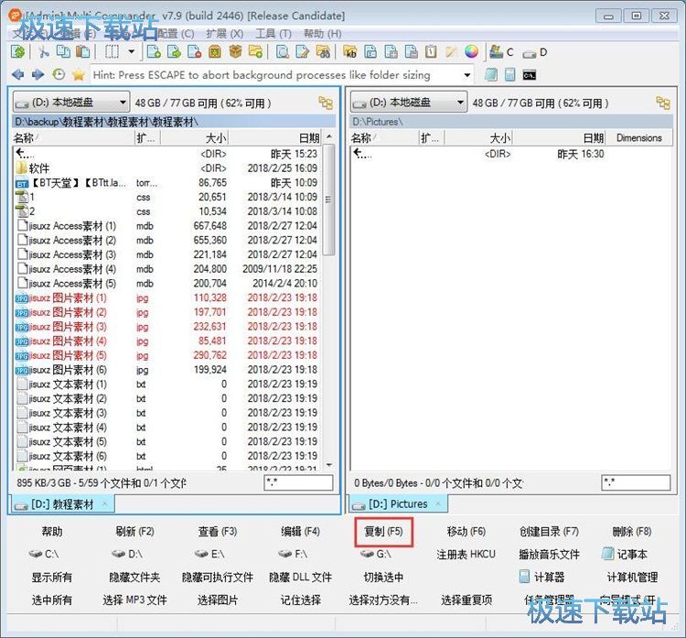Viewport: 686px width, 638px height.
Task: Go to drive D from toolbar
Action: click(535, 52)
